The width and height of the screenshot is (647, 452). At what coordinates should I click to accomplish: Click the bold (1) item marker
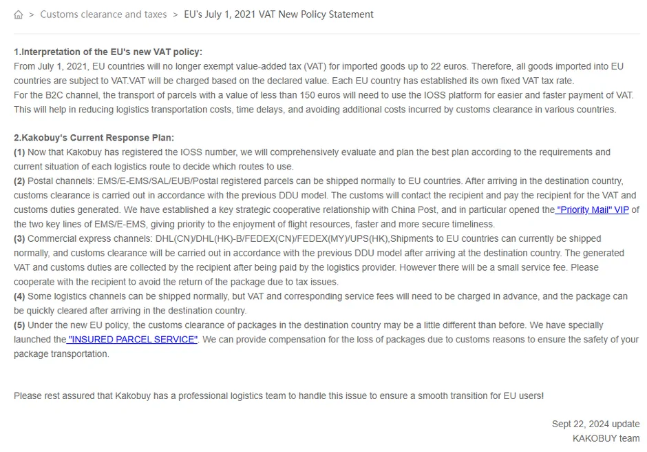[19, 152]
